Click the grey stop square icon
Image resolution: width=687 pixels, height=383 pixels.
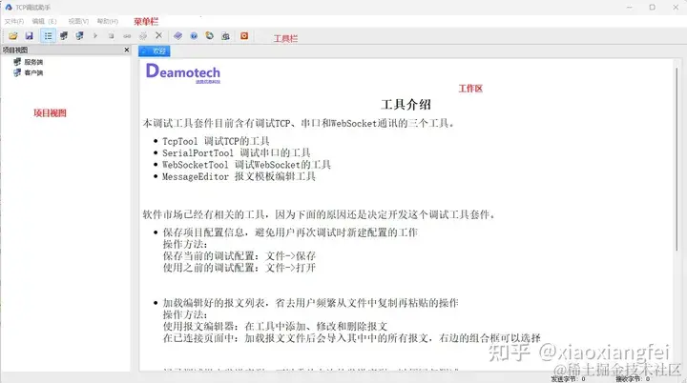coord(112,36)
